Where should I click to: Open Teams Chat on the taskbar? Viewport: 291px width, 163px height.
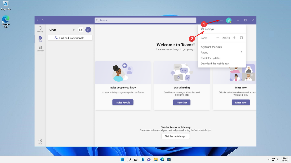pos(149,159)
